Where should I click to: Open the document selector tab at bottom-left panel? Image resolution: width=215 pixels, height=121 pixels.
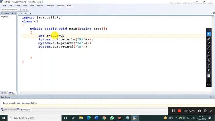click(x=12, y=93)
